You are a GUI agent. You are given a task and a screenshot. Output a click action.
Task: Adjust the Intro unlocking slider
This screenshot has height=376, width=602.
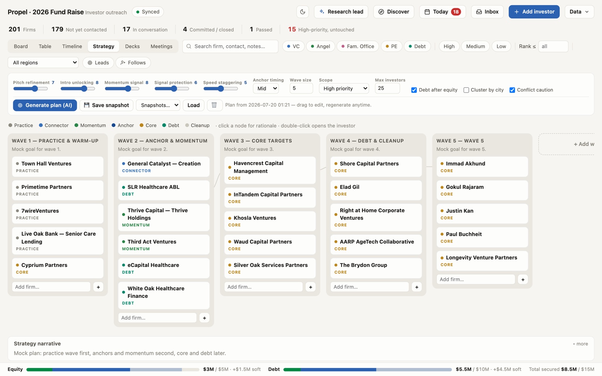tap(78, 89)
